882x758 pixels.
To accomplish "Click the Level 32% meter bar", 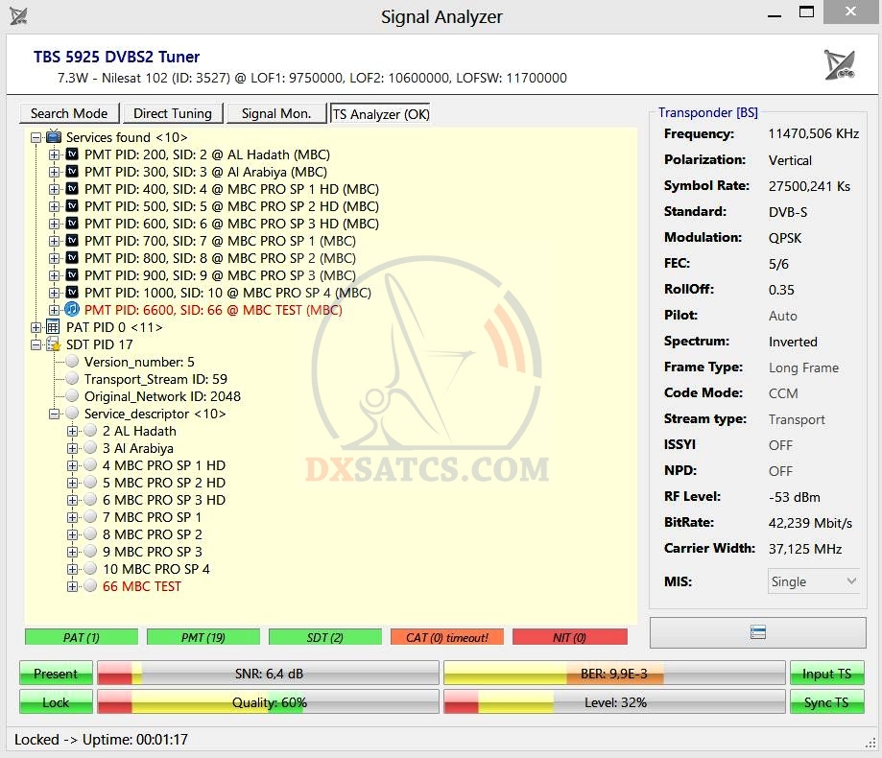I will [614, 701].
